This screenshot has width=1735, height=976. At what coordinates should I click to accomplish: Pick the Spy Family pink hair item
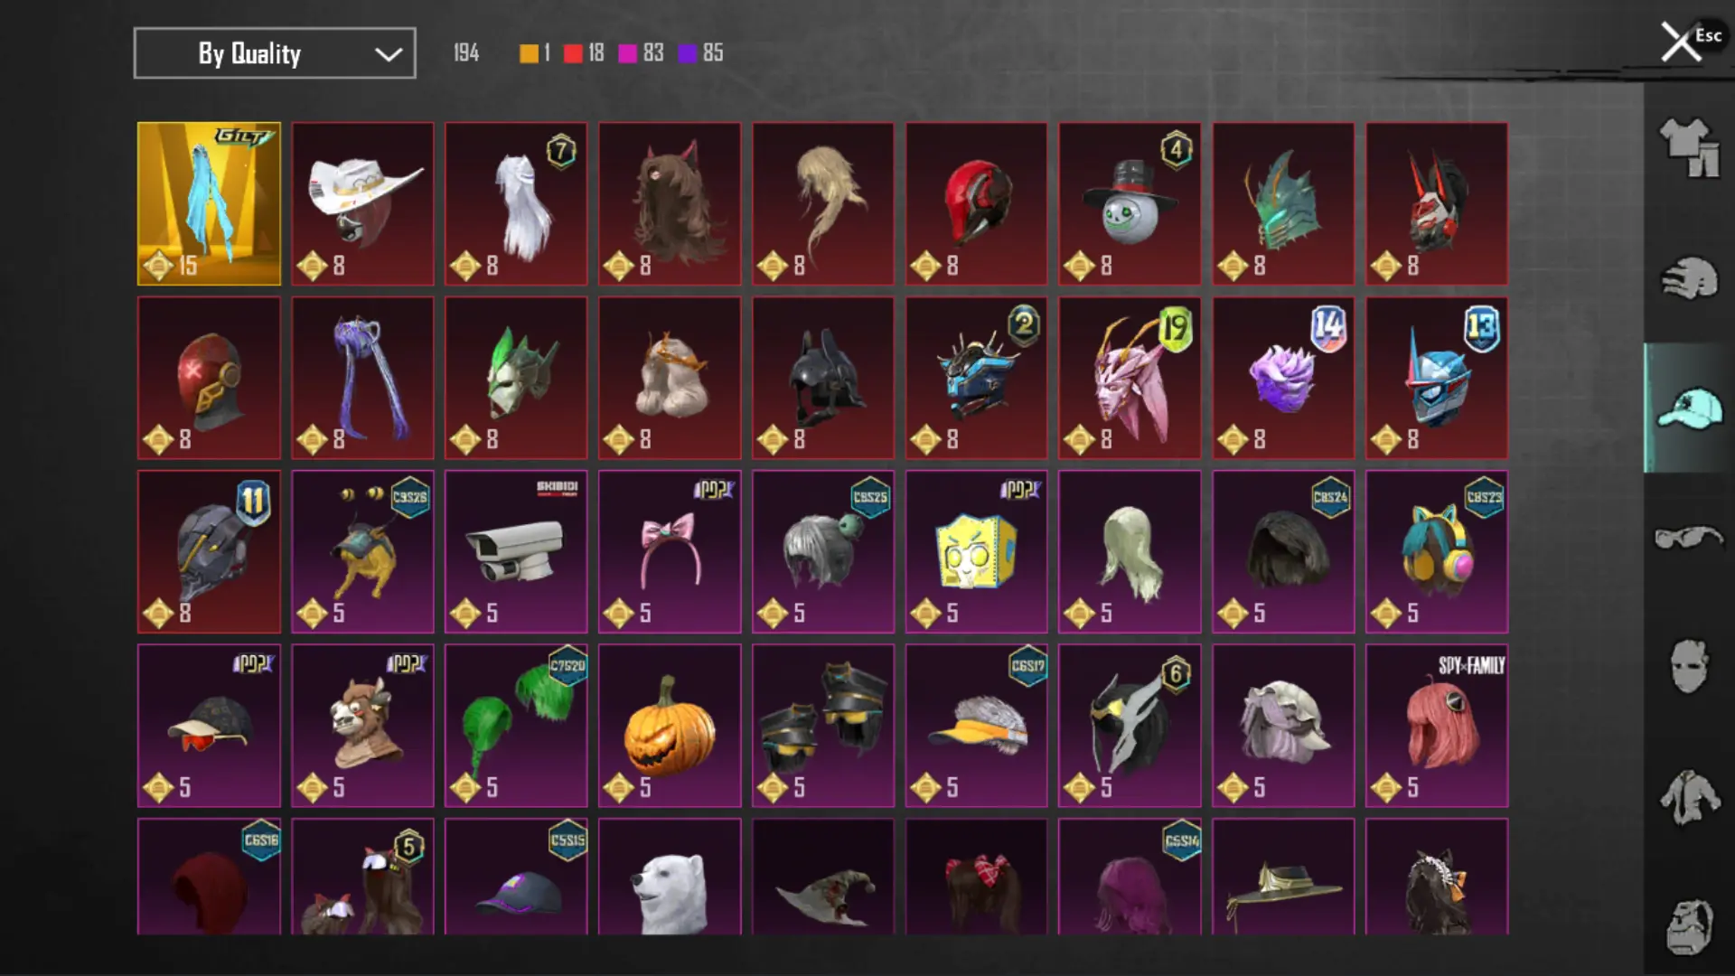1437,726
